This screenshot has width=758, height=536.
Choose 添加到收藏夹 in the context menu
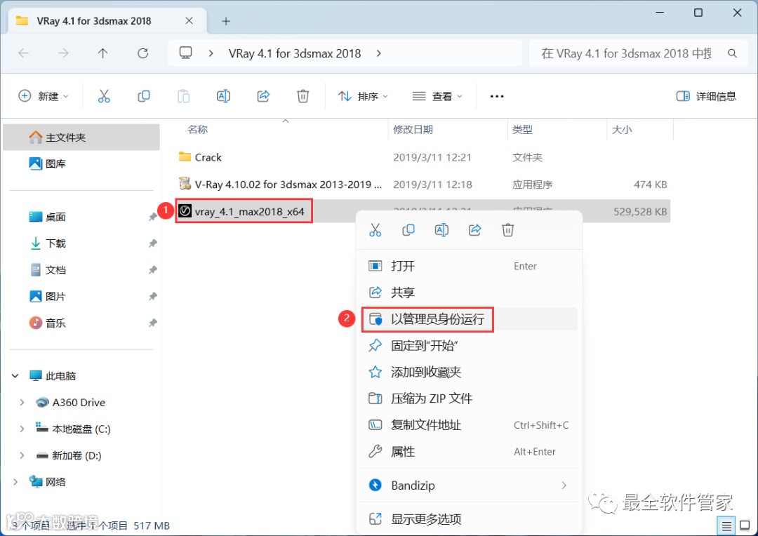pyautogui.click(x=468, y=372)
